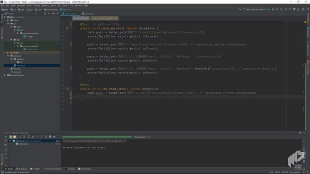Open the TODO tool window button
310x174 pixels.
[x=35, y=169]
